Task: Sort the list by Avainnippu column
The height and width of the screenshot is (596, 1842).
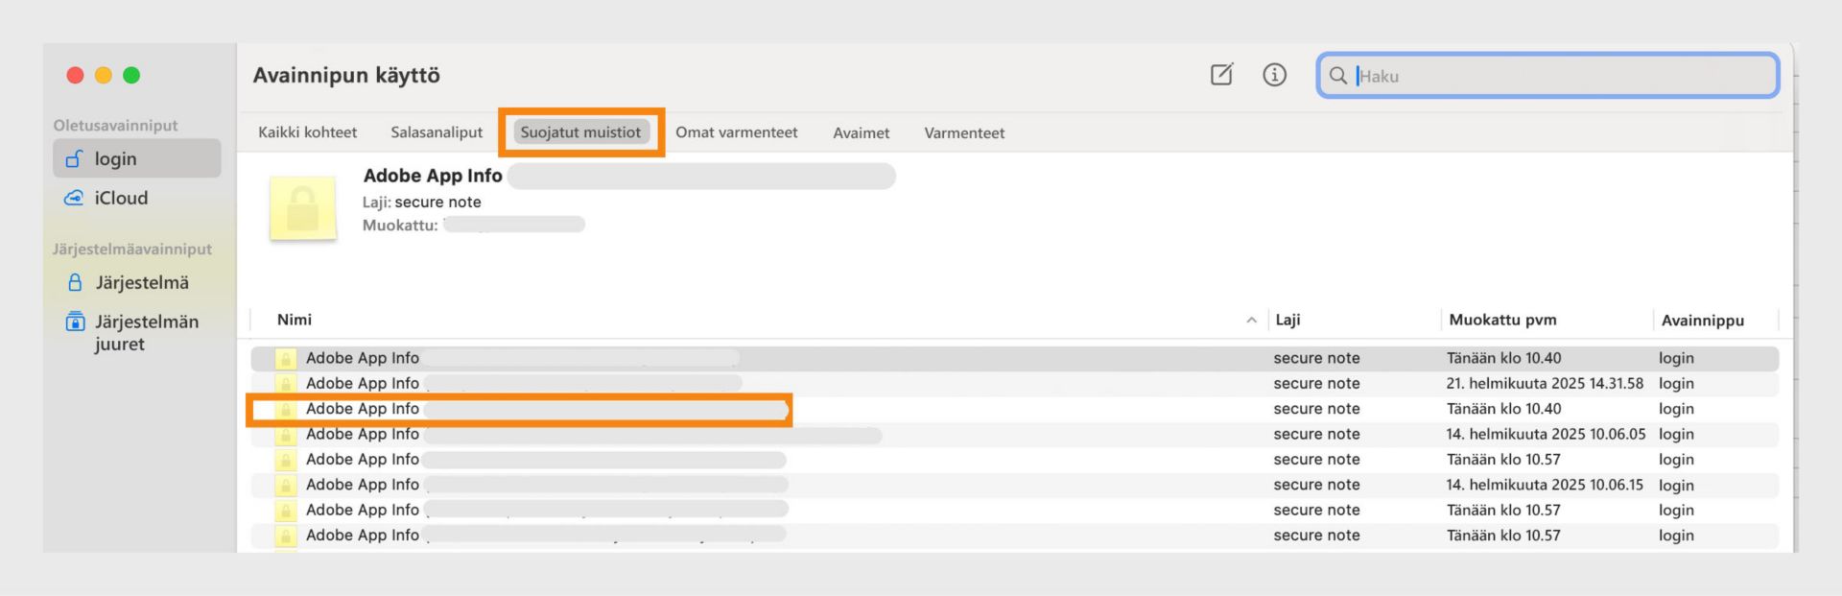Action: (1702, 321)
